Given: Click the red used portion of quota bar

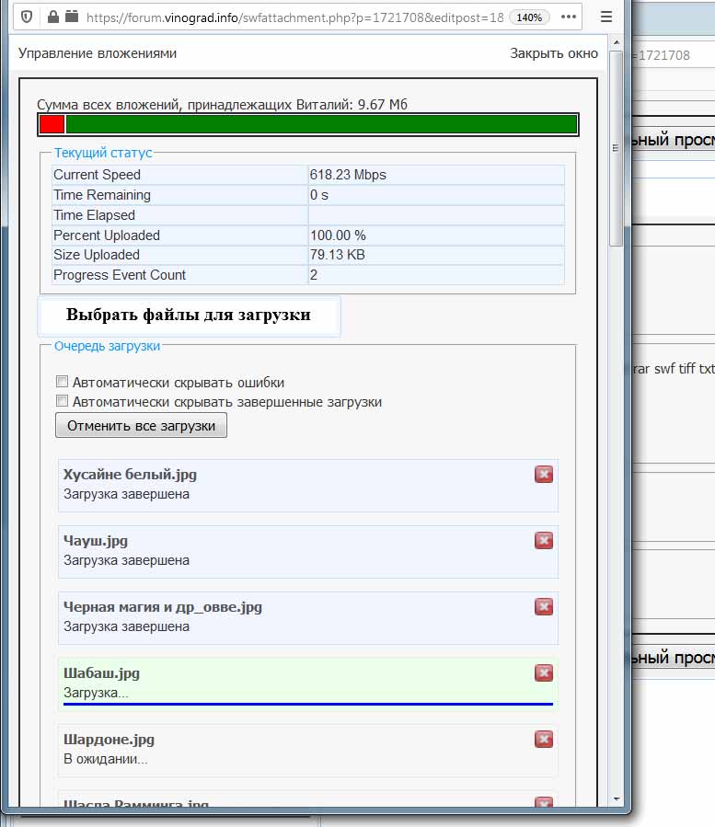Looking at the screenshot, I should click(x=52, y=124).
